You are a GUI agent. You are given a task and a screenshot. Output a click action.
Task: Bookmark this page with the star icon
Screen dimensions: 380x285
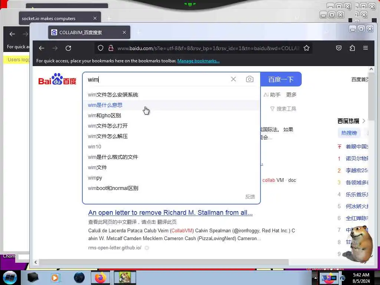(x=306, y=48)
